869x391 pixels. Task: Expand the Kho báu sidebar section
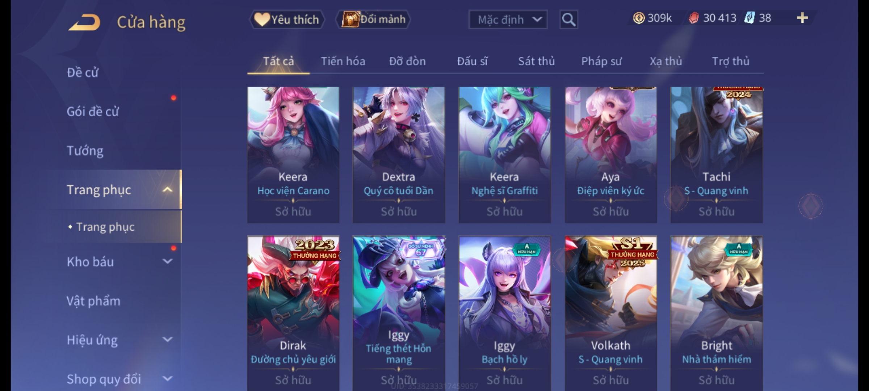[167, 261]
